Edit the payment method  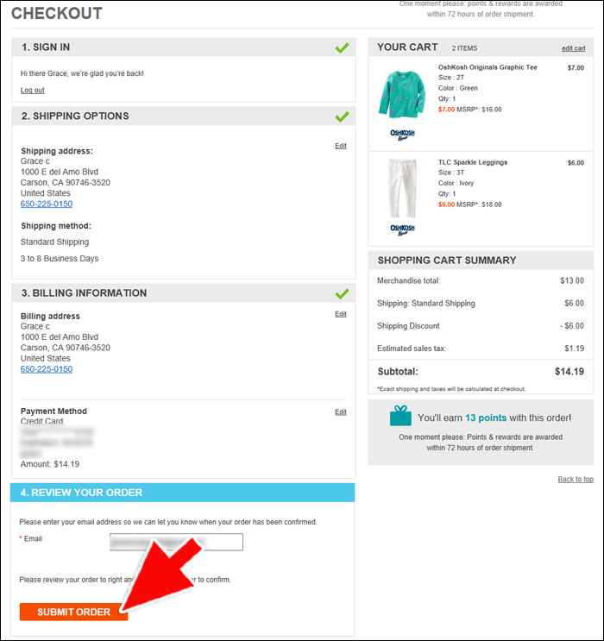point(340,412)
